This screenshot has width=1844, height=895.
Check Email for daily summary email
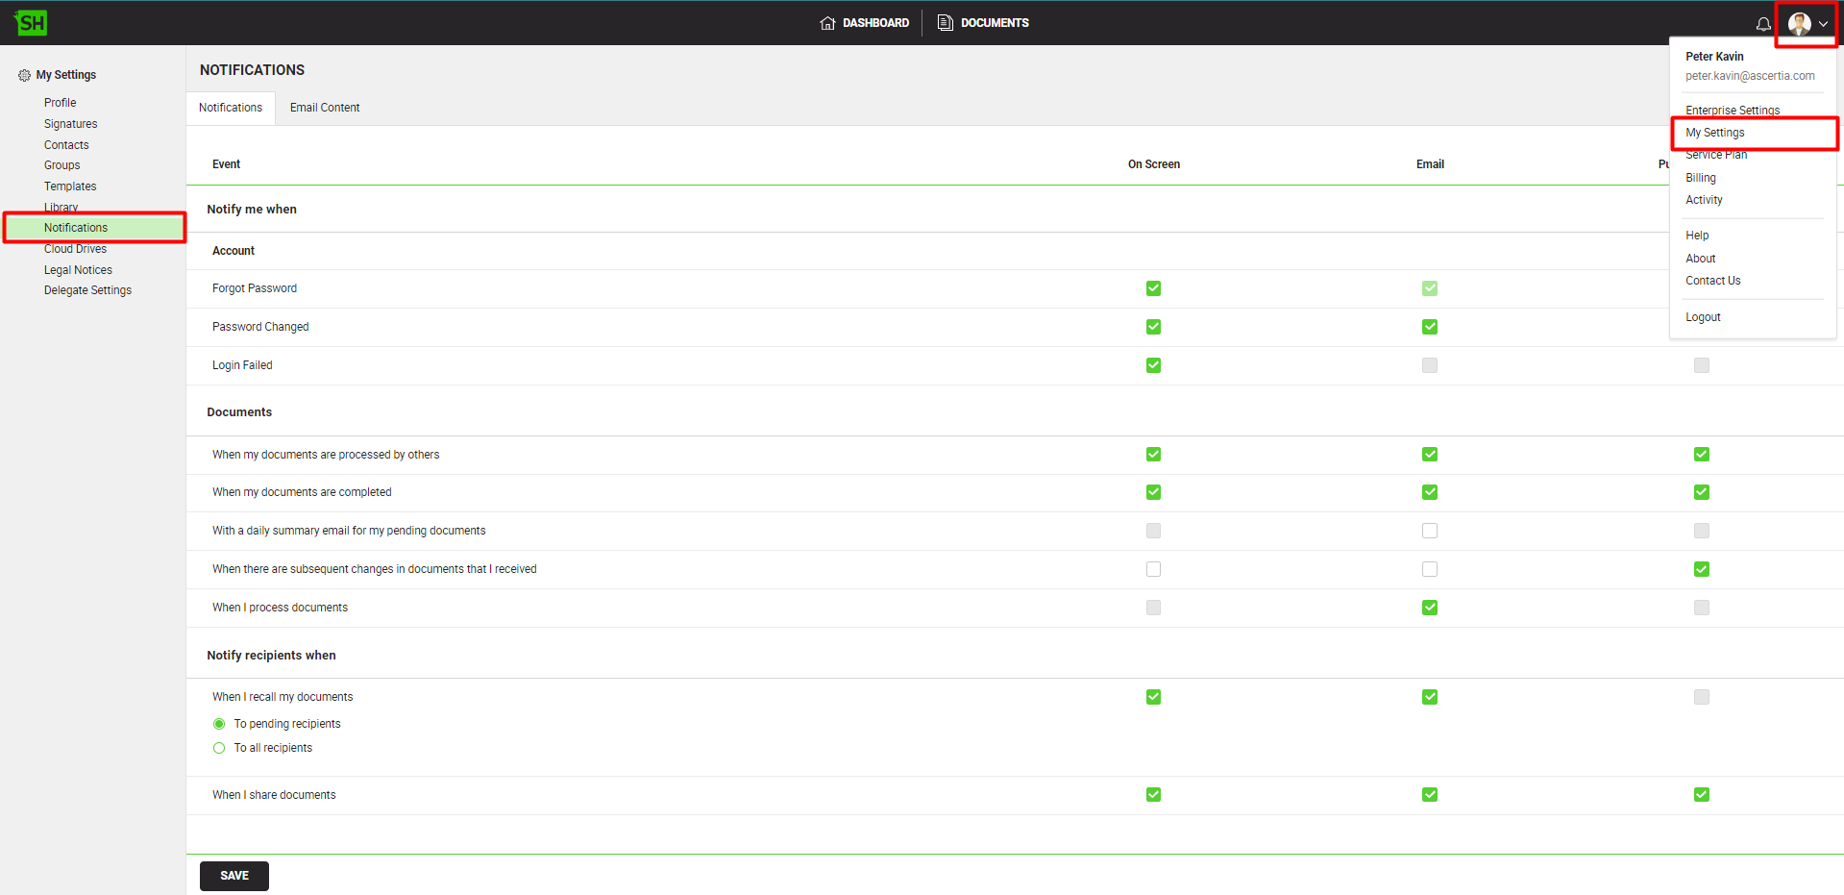(1430, 531)
